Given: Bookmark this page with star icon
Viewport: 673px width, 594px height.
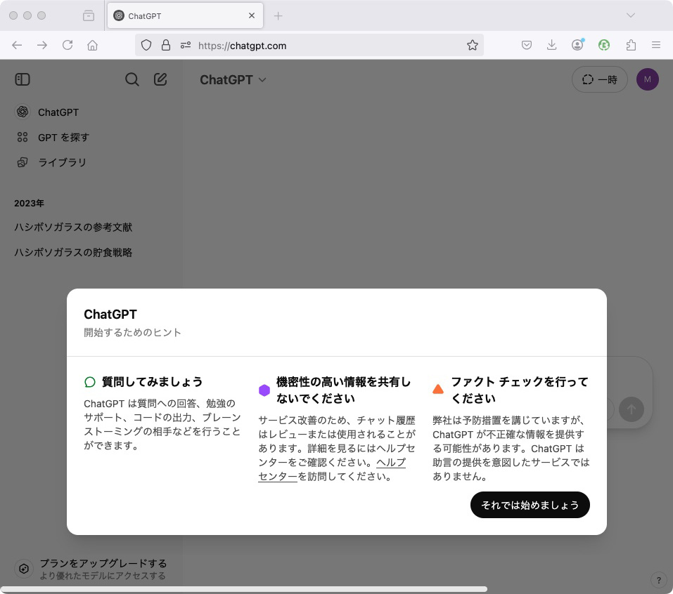Looking at the screenshot, I should pos(473,45).
